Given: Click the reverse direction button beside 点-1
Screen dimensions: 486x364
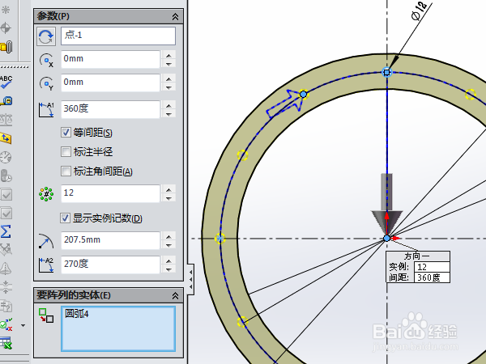Looking at the screenshot, I should pyautogui.click(x=46, y=36).
